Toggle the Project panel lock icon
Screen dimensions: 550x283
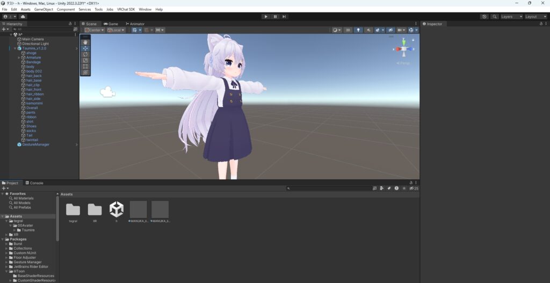coord(411,183)
